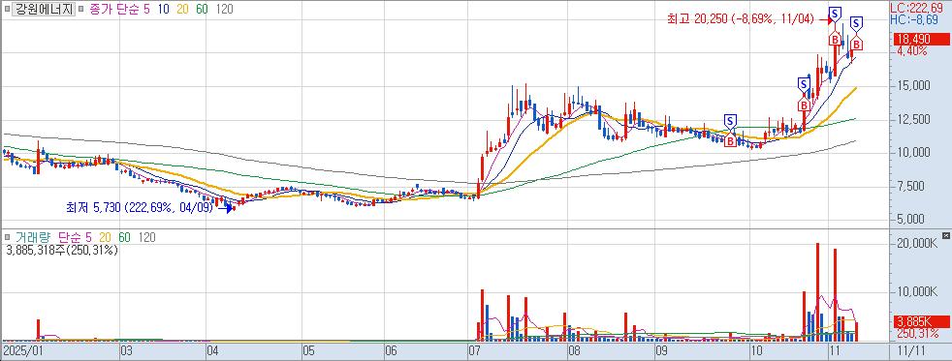This screenshot has width=952, height=361.
Task: Click the 20,000K volume axis label
Action: [916, 244]
